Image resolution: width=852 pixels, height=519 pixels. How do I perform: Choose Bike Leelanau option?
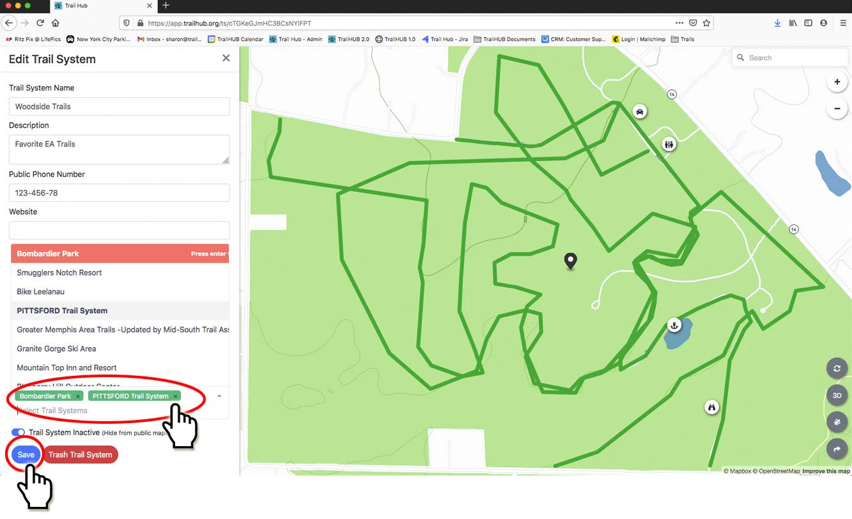point(120,291)
